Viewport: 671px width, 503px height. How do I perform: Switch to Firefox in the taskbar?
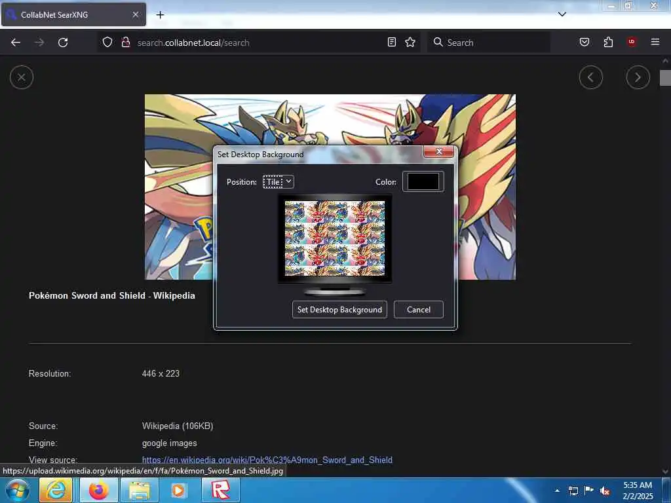pyautogui.click(x=98, y=490)
